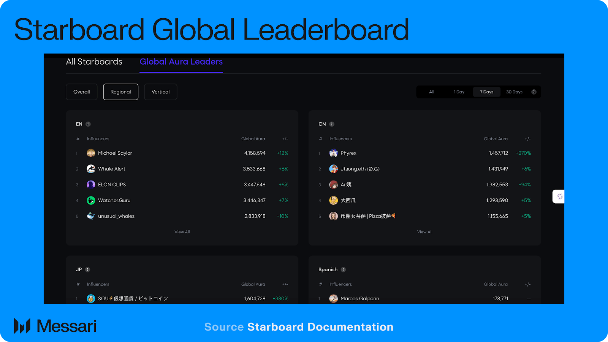Select the Vertical filter button

point(160,92)
